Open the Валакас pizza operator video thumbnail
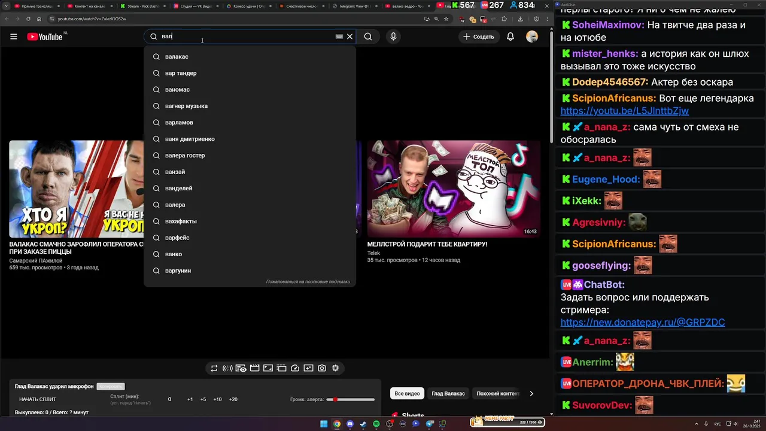Image resolution: width=766 pixels, height=431 pixels. pos(76,189)
